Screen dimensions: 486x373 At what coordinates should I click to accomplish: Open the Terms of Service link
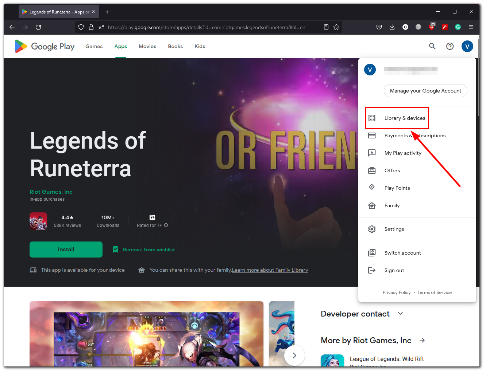coord(435,292)
